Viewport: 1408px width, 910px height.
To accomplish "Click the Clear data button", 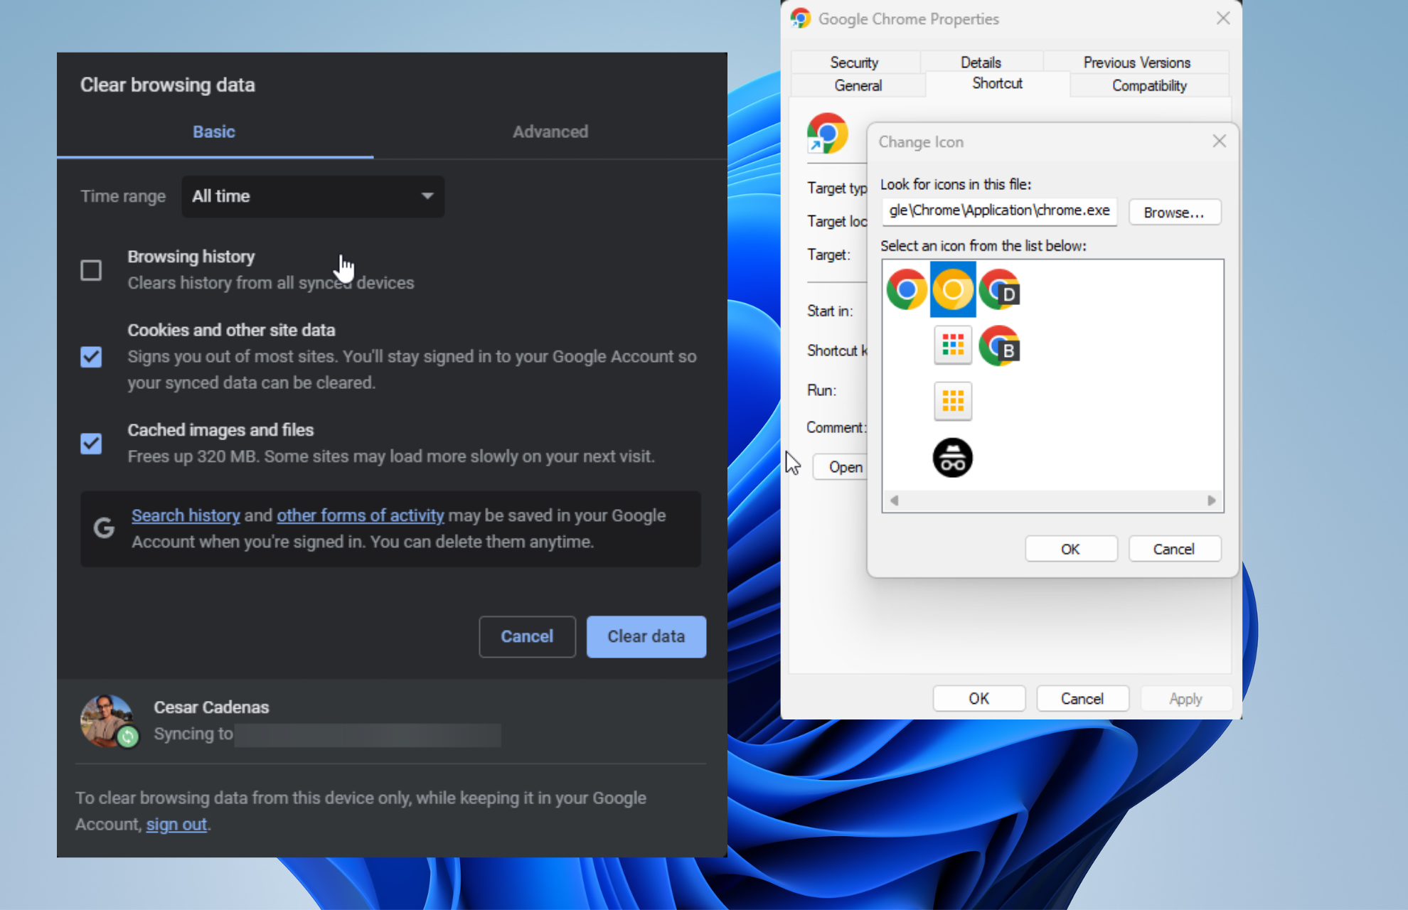I will [648, 636].
